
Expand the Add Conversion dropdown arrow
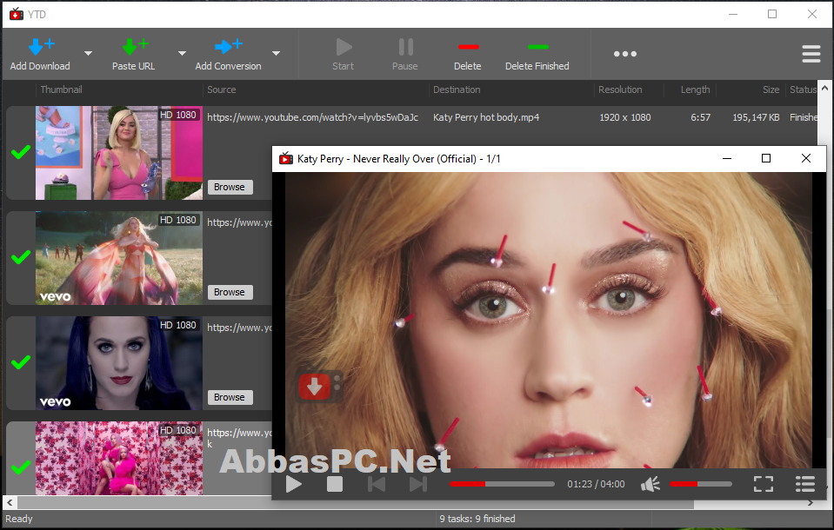(276, 54)
